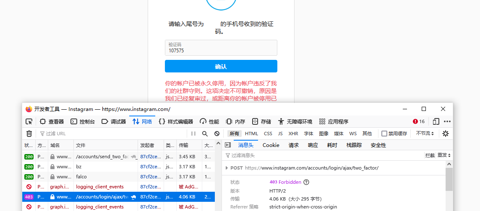Switch to 消息头 headers tab
The image size is (480, 211).
[x=246, y=145]
